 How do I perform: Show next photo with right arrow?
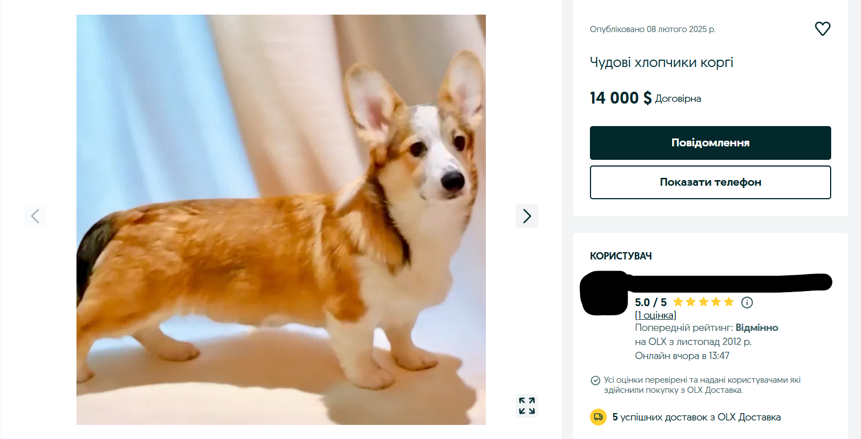tap(527, 216)
